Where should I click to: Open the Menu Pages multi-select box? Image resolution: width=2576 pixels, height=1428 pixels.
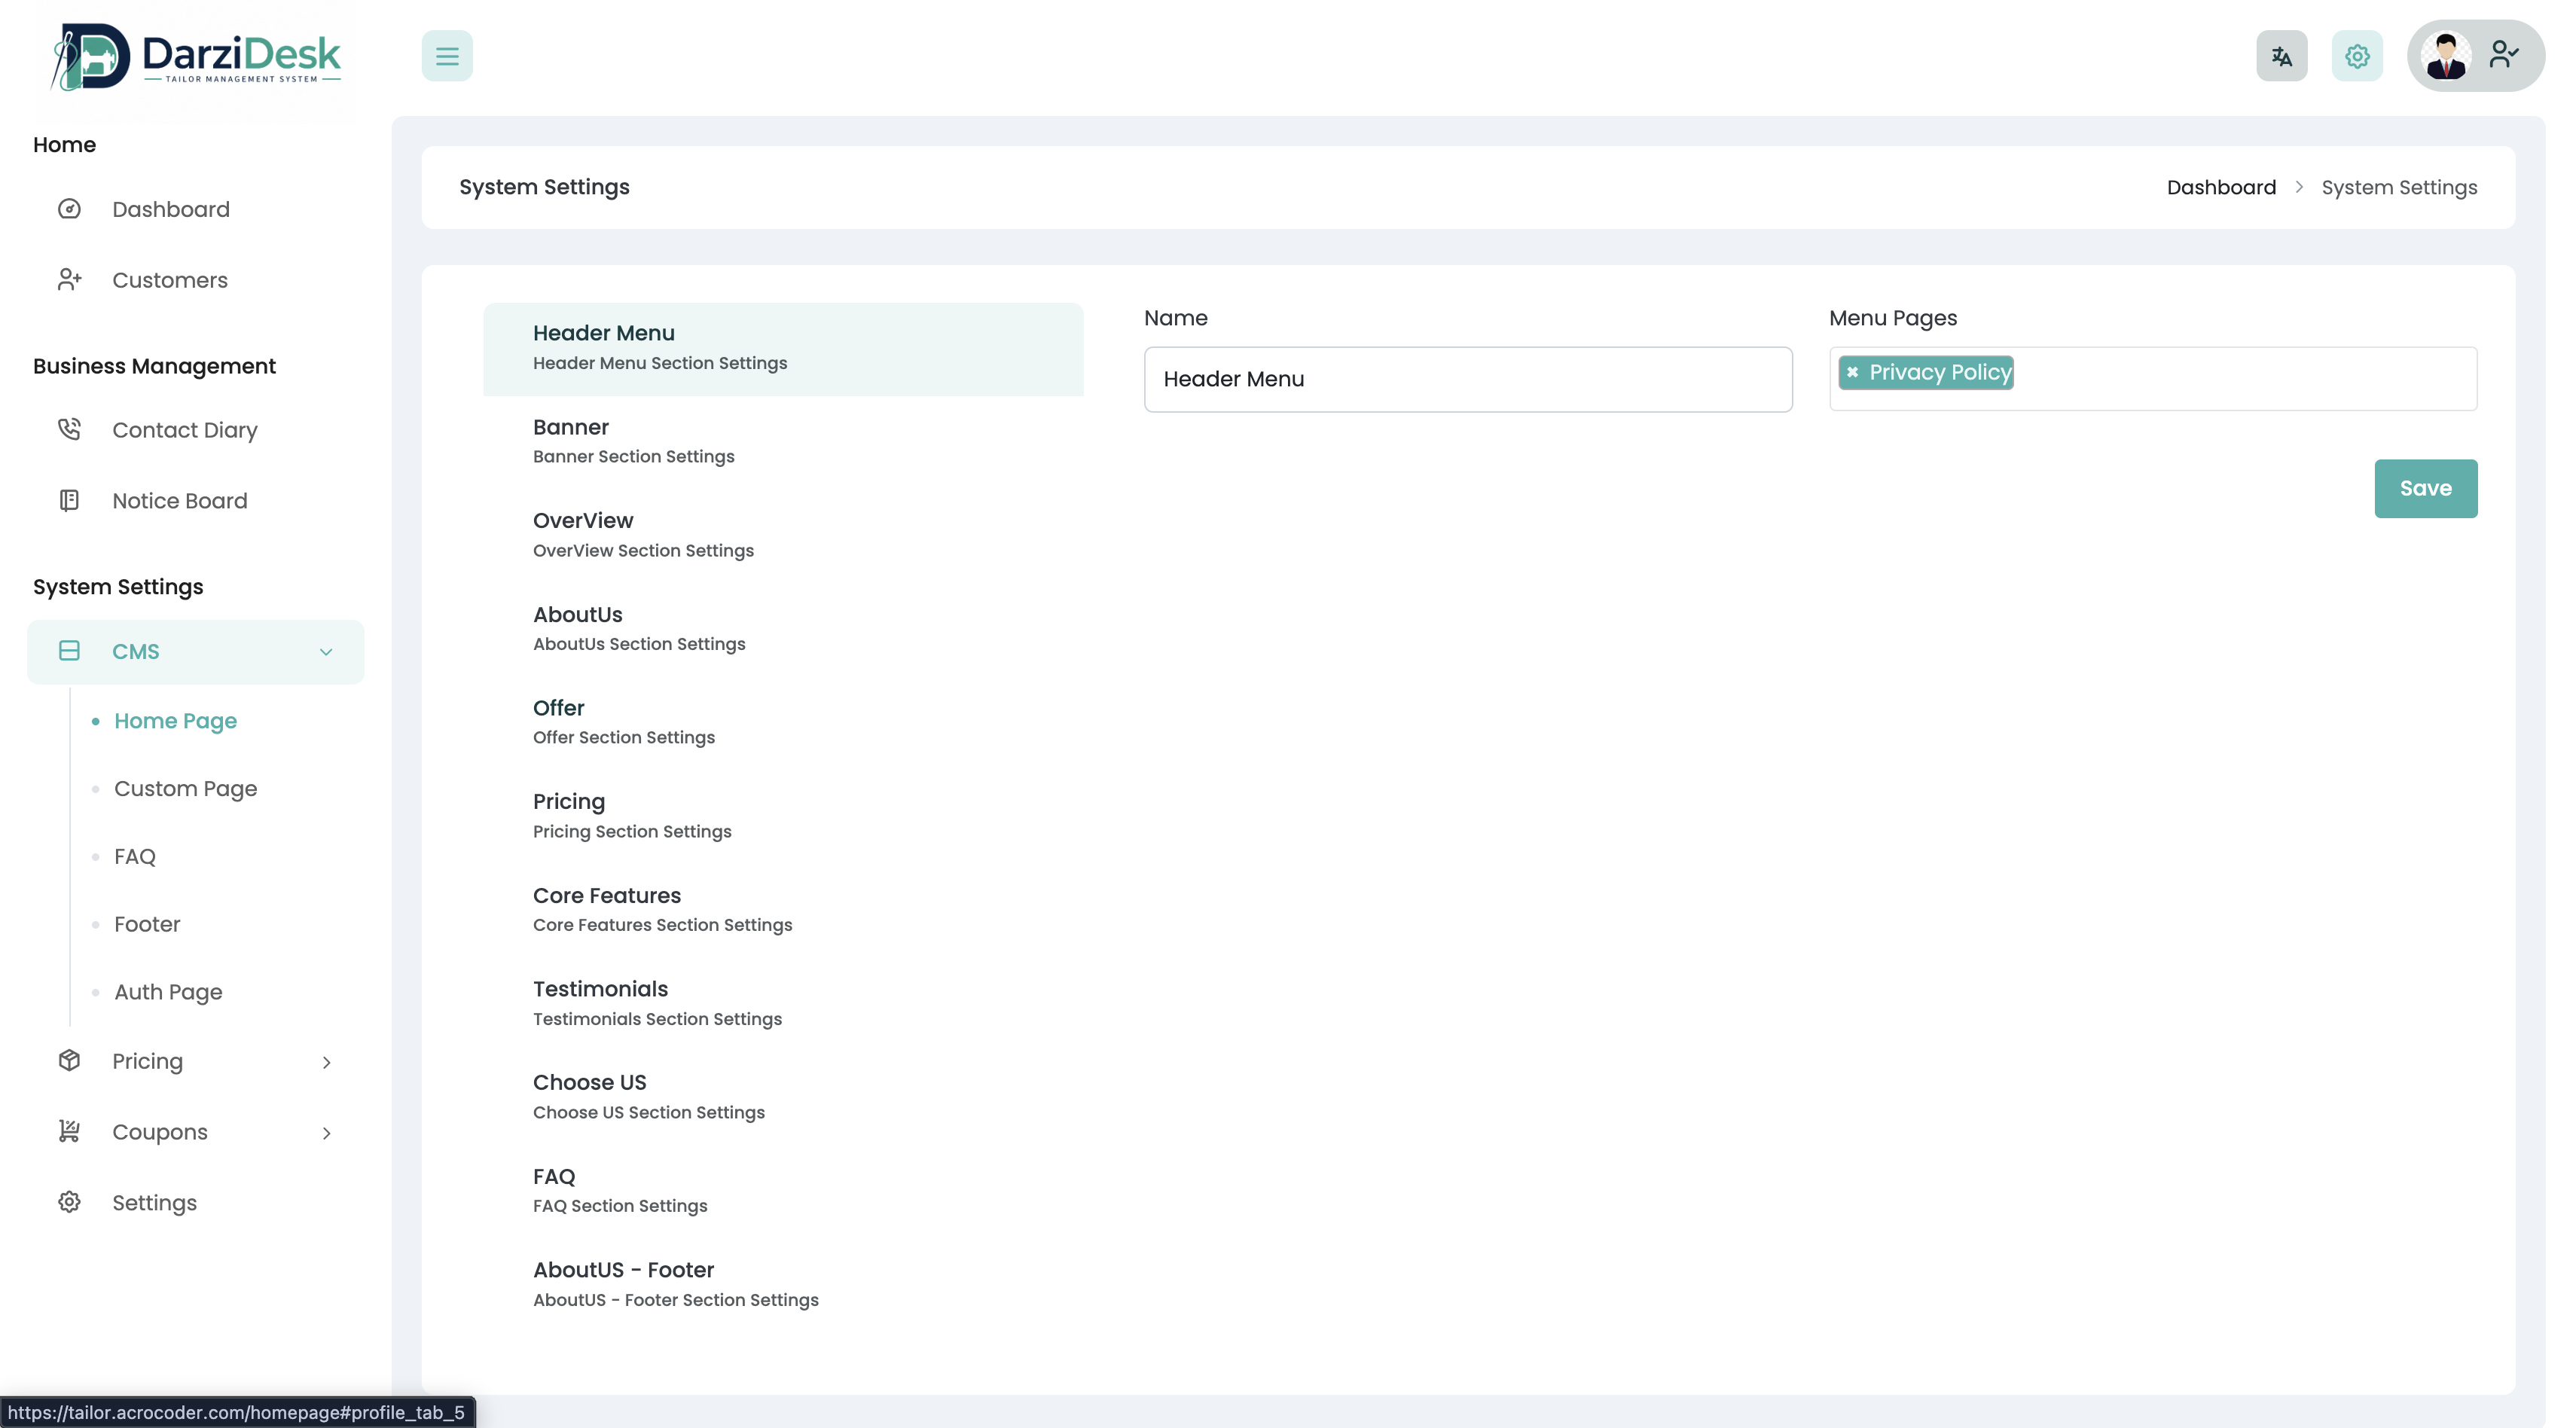tap(2240, 379)
